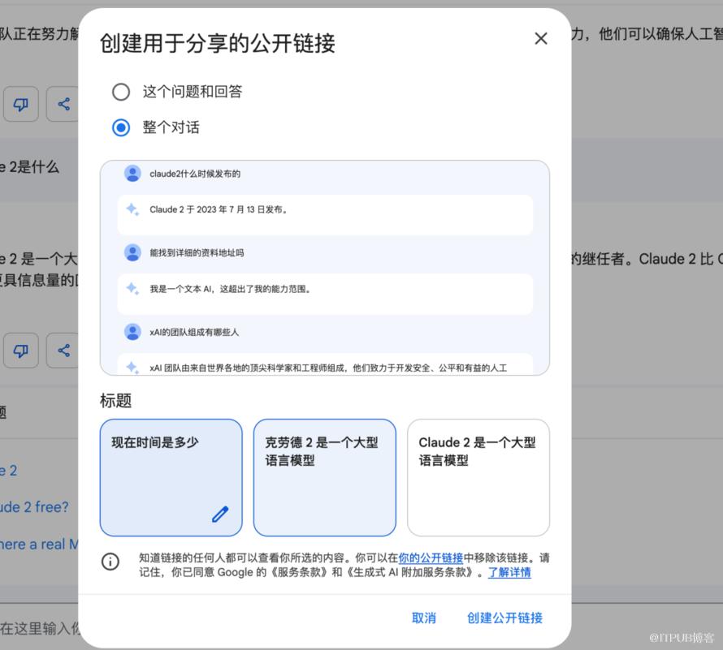Image resolution: width=723 pixels, height=650 pixels.
Task: Close the public link sharing dialog
Action: 541,38
